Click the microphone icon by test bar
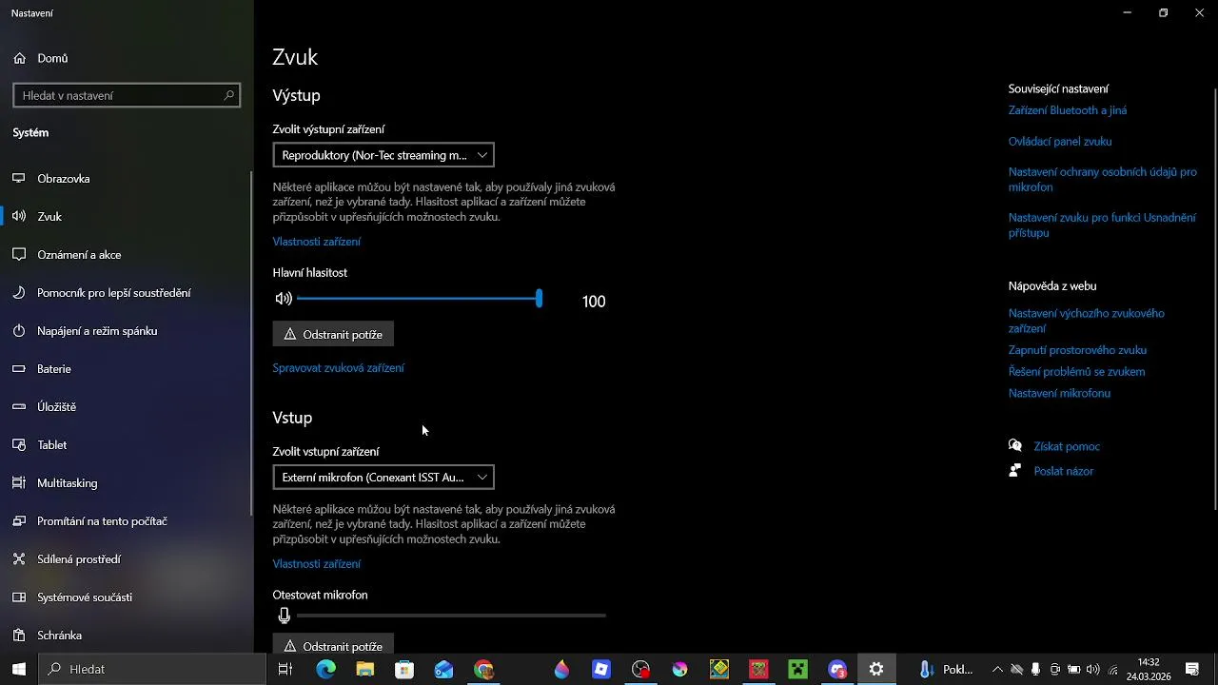The width and height of the screenshot is (1218, 685). (284, 616)
